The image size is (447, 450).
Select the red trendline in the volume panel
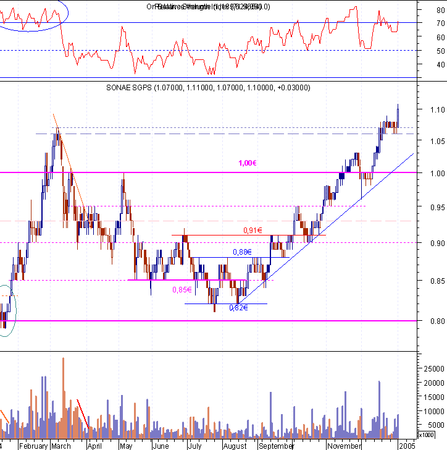point(83,414)
